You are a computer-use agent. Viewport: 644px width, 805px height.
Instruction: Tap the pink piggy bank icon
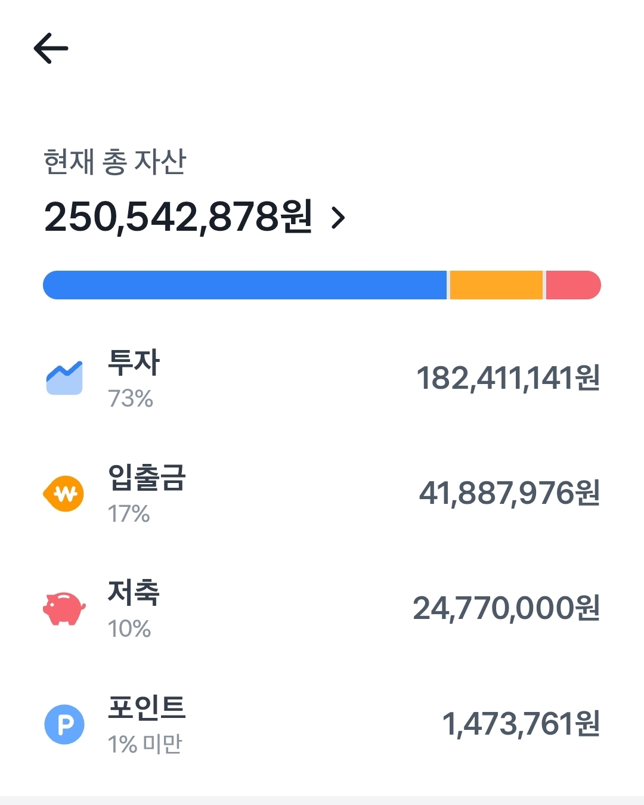[64, 608]
